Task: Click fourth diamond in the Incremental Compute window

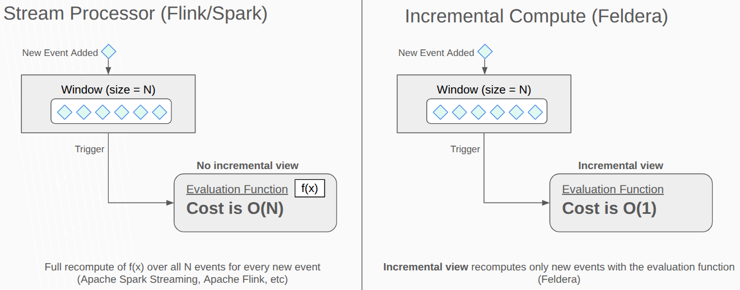Action: (x=497, y=112)
